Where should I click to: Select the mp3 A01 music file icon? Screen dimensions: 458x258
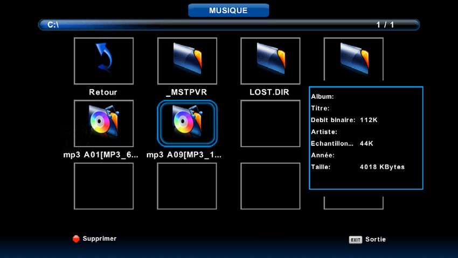click(x=103, y=122)
